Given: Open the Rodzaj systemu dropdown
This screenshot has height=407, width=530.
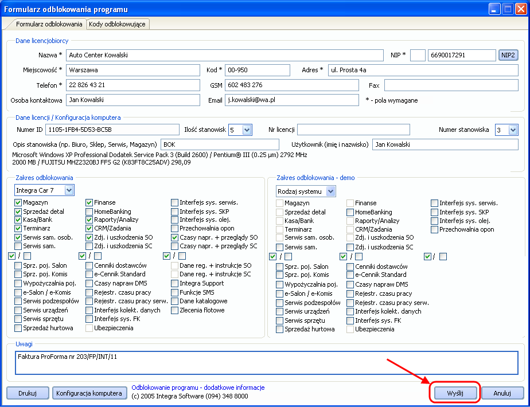Looking at the screenshot, I should 330,191.
